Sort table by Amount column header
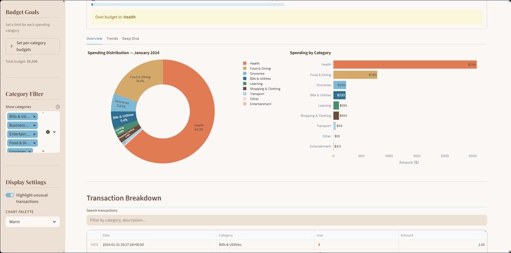The height and width of the screenshot is (253, 511). [x=443, y=235]
